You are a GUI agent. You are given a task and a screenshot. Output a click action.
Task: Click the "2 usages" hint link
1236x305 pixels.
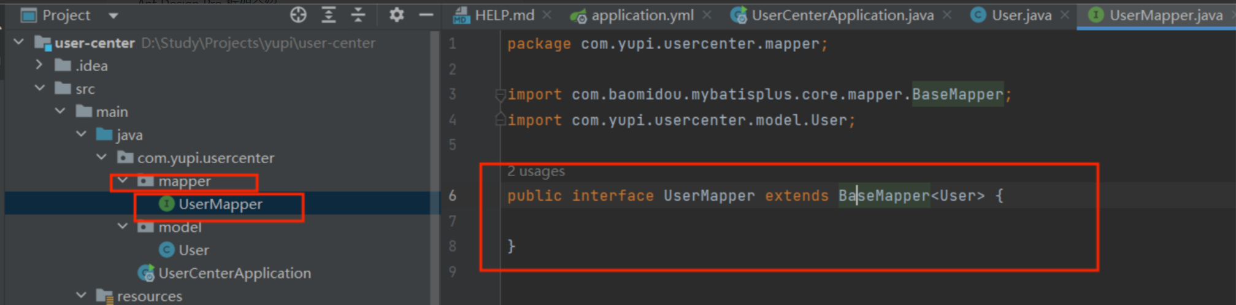[535, 171]
